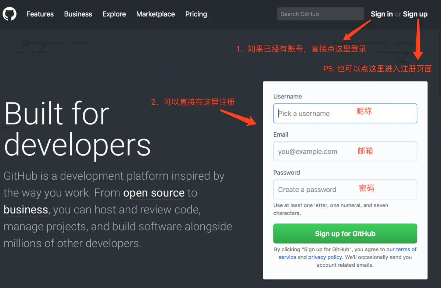Focus the Pick a username field
The image size is (441, 288).
click(x=345, y=113)
